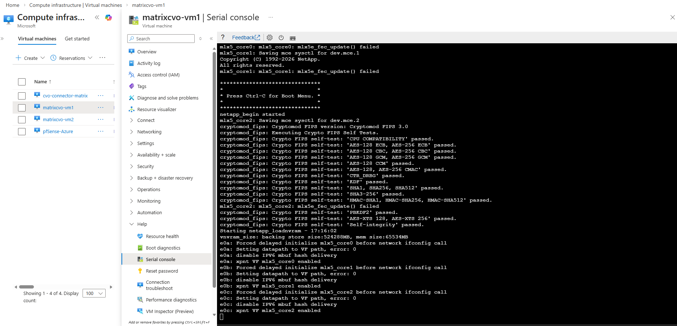Select Serial console in Help menu
Viewport: 677px width, 326px height.
coord(167,259)
